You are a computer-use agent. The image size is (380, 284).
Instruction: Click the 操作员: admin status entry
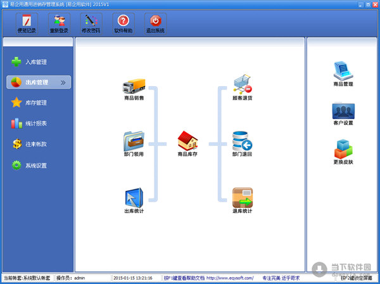tap(70, 278)
